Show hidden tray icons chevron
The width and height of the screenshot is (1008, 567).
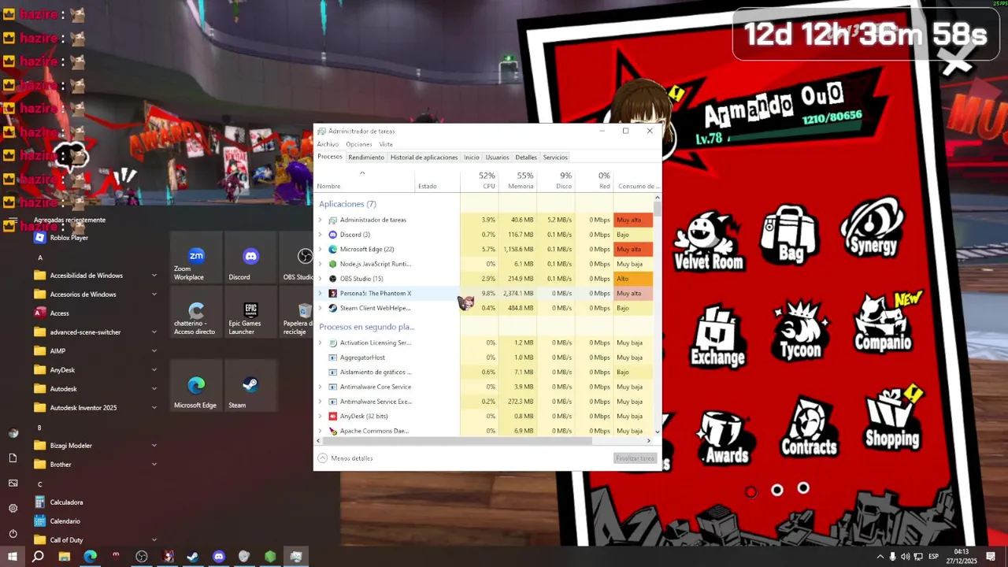tap(880, 557)
